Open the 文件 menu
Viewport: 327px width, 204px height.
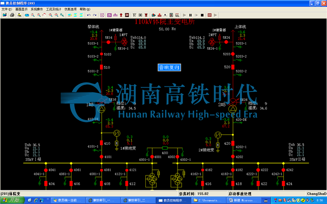(7, 9)
